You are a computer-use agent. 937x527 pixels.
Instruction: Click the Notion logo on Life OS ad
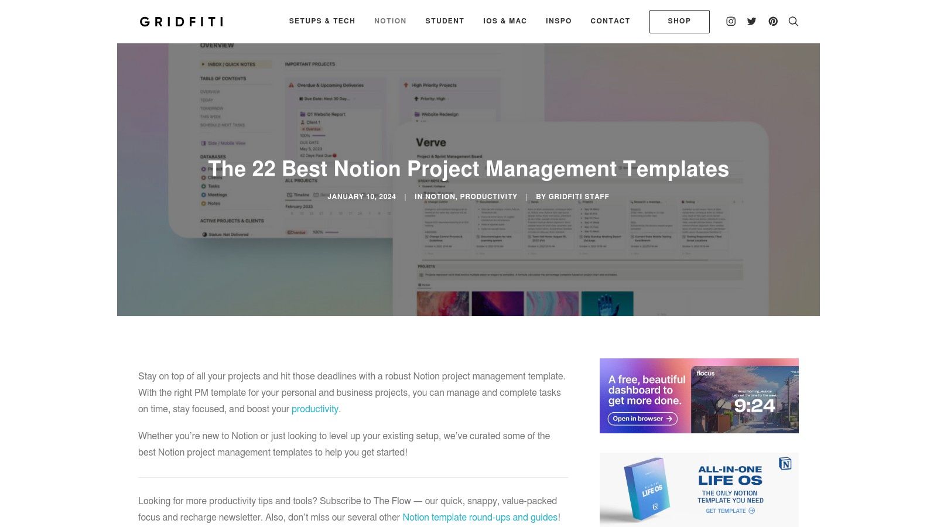785,464
